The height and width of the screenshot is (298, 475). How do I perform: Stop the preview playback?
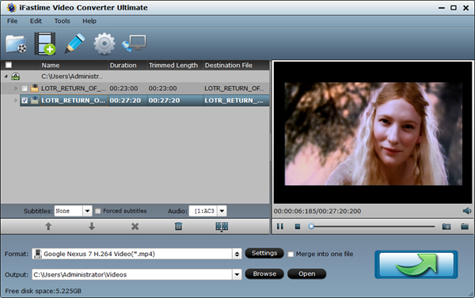tap(298, 226)
